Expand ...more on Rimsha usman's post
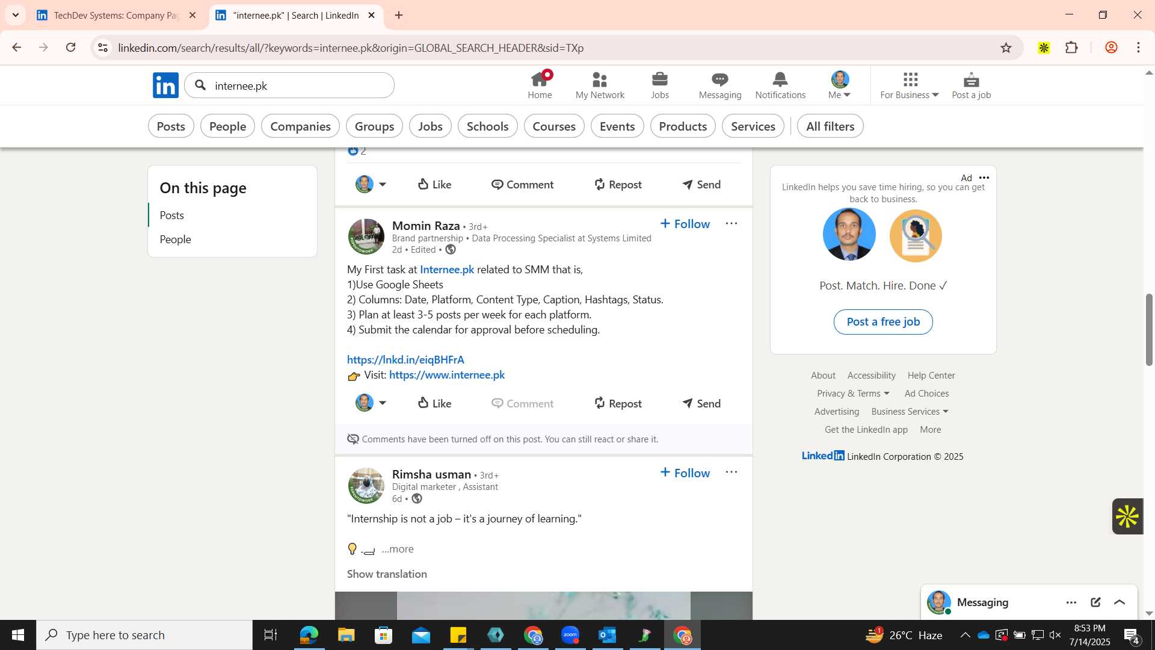Image resolution: width=1155 pixels, height=650 pixels. tap(397, 549)
